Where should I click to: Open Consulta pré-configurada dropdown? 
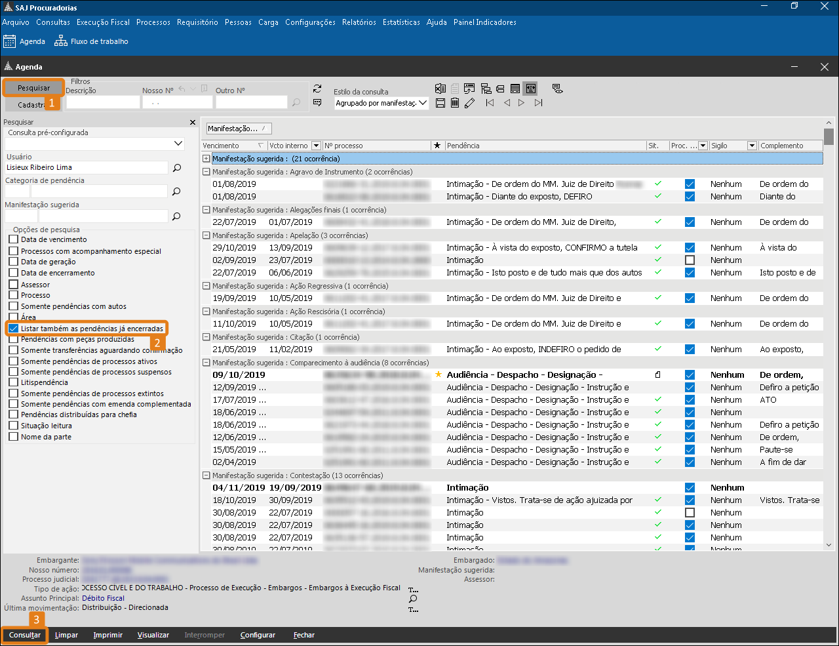(178, 143)
